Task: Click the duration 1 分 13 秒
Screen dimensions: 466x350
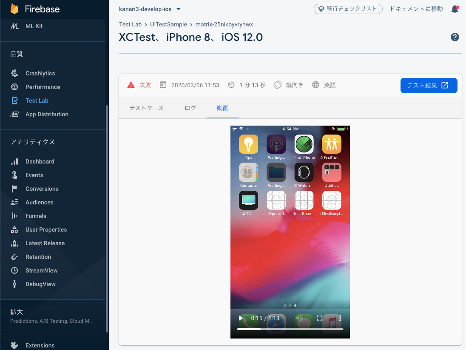Action: 252,85
